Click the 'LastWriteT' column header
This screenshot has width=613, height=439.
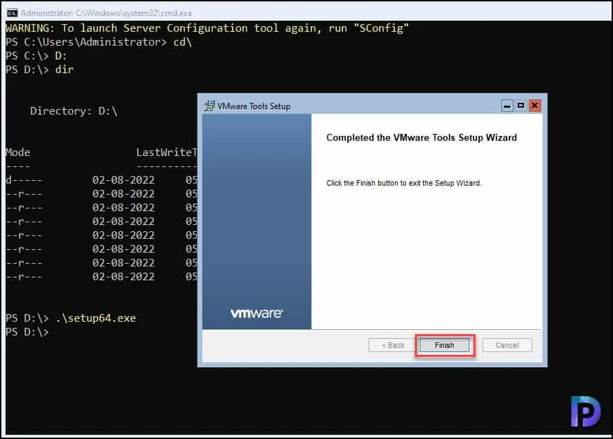point(166,153)
